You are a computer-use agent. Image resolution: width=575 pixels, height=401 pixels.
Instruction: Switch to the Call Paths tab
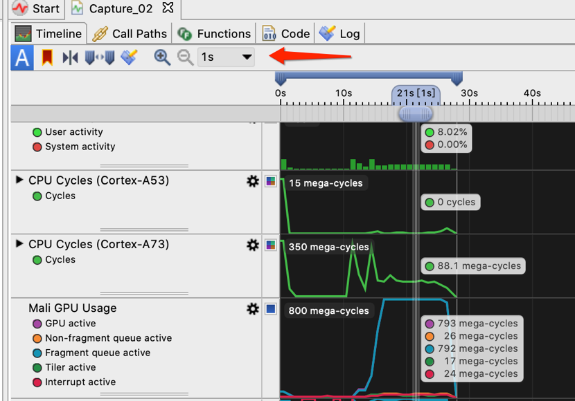pyautogui.click(x=129, y=34)
